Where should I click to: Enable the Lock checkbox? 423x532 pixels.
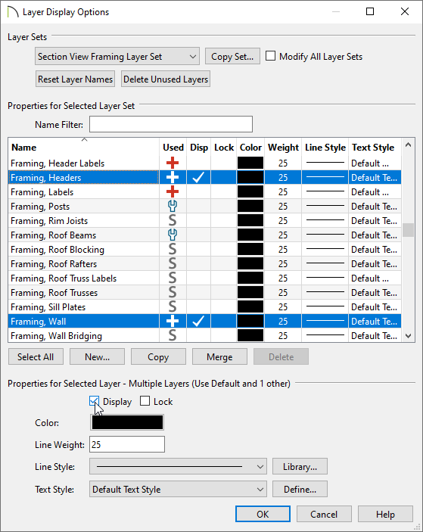tap(145, 401)
